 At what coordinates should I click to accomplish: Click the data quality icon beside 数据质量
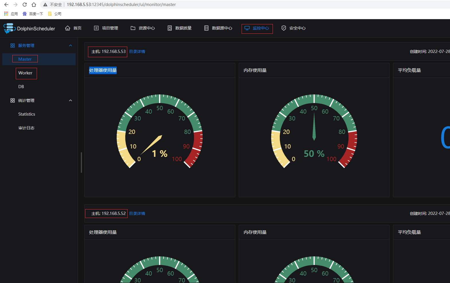tap(170, 28)
